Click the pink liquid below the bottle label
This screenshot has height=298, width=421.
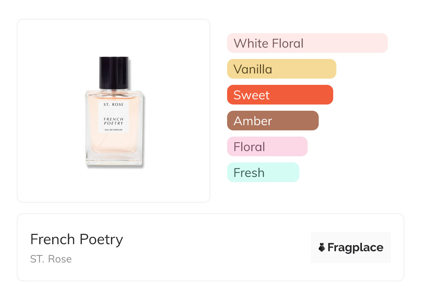pyautogui.click(x=114, y=143)
